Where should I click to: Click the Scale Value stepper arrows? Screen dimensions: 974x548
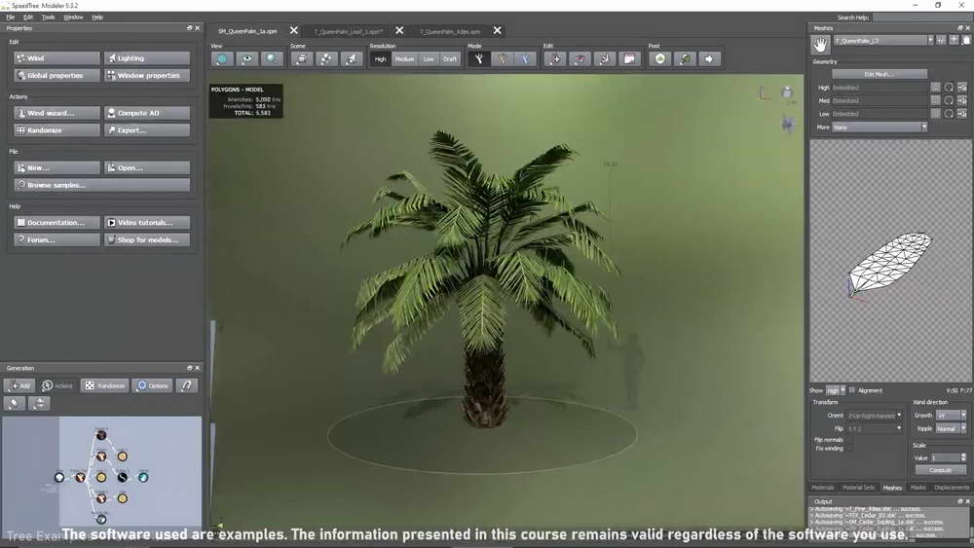pos(963,457)
